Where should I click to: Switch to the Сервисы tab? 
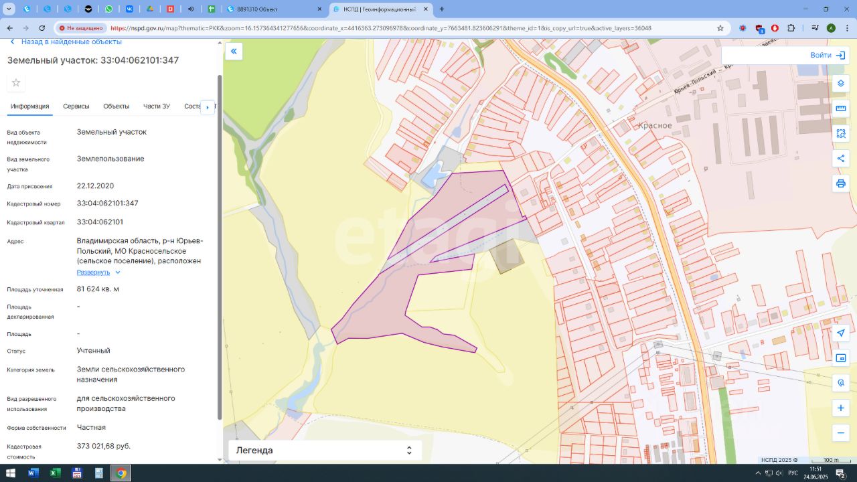coord(76,106)
